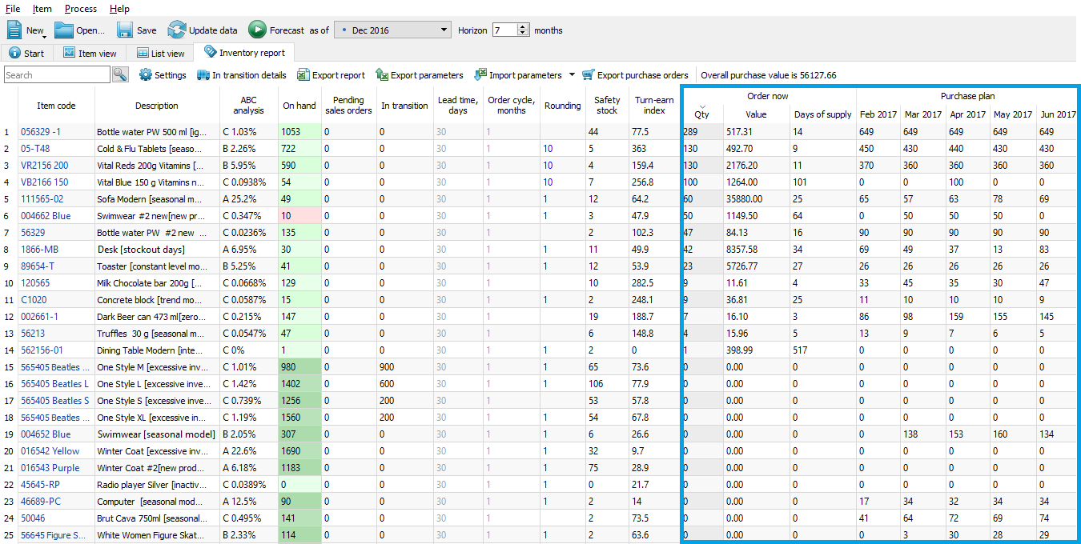Viewport: 1081px width, 544px height.
Task: Click the In transition details truck icon
Action: pos(203,75)
